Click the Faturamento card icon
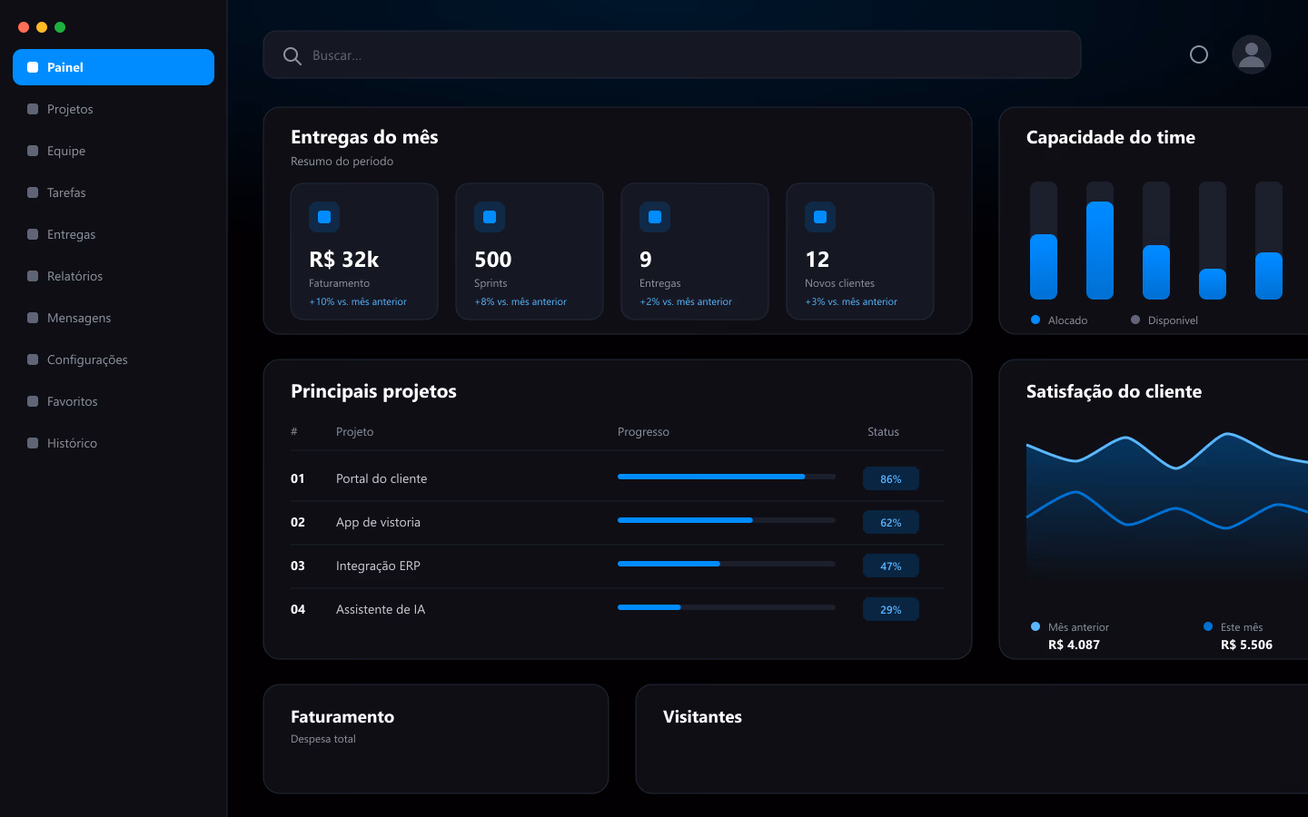Image resolution: width=1308 pixels, height=817 pixels. coord(324,217)
